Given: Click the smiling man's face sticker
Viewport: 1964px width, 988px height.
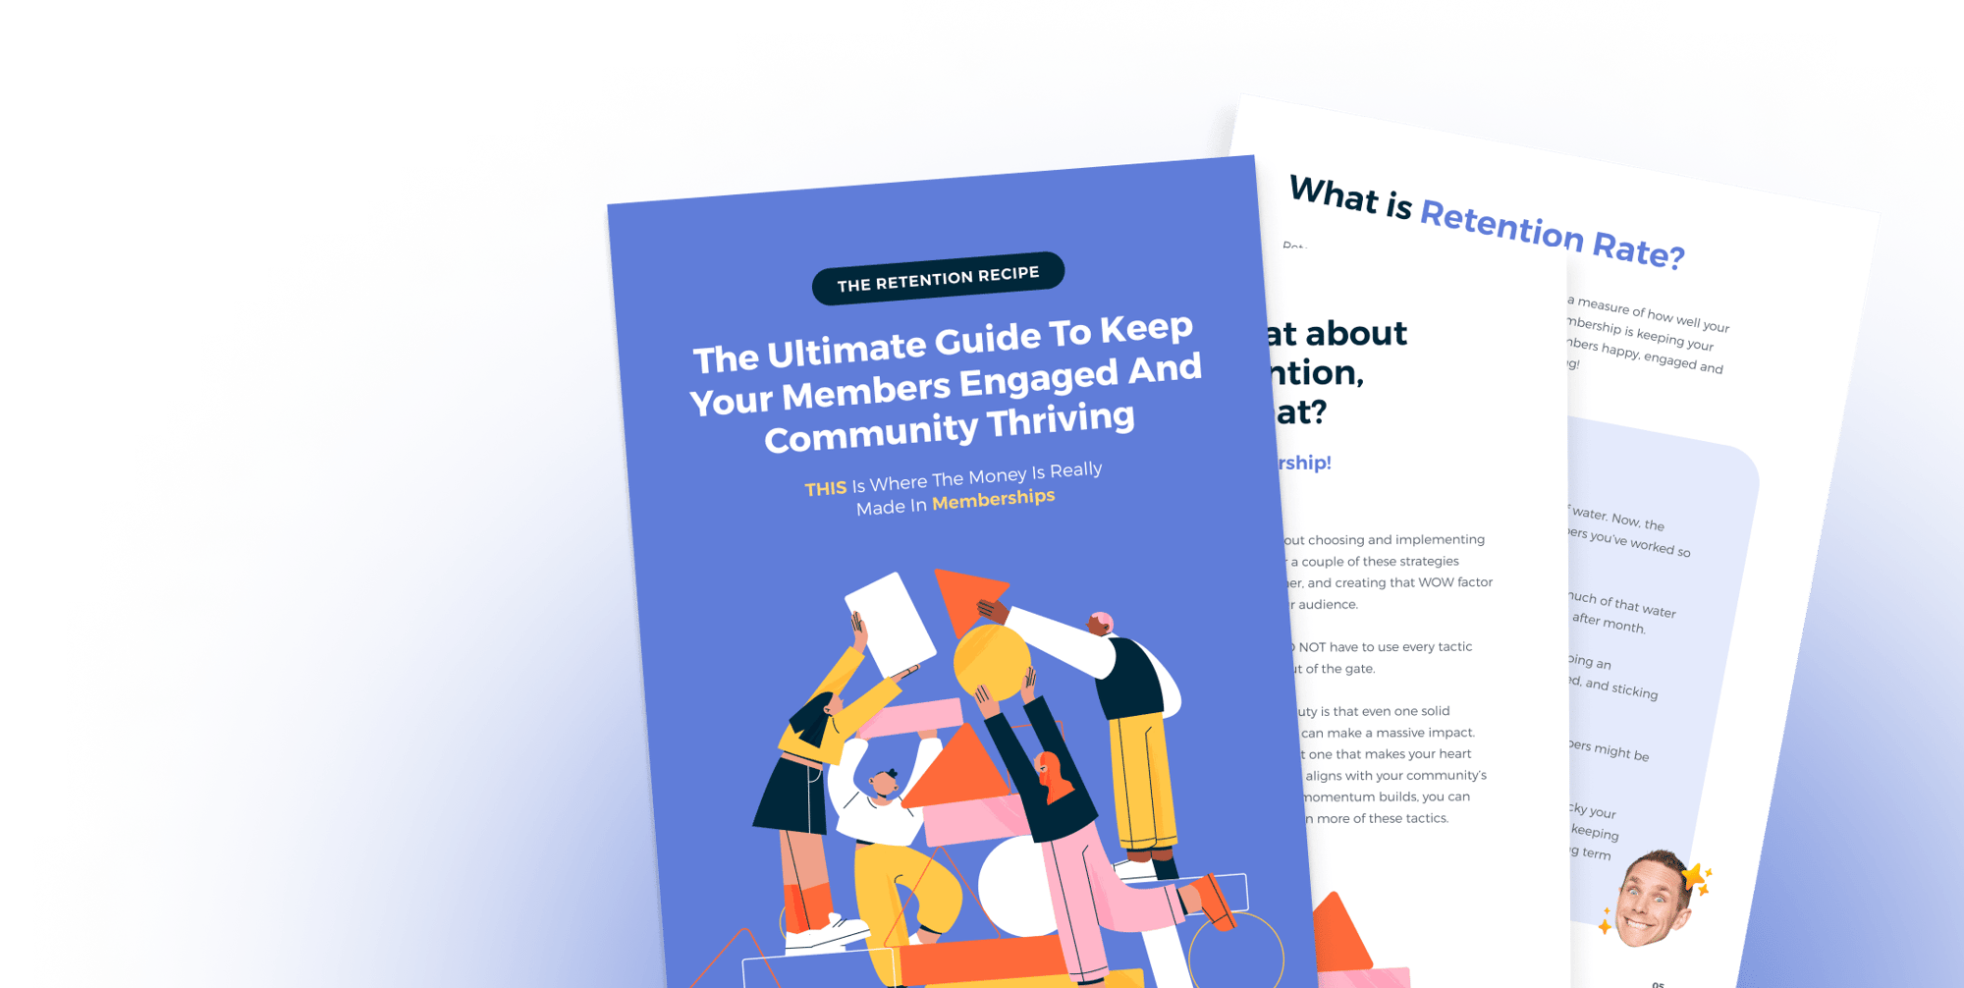Looking at the screenshot, I should pos(1655,899).
